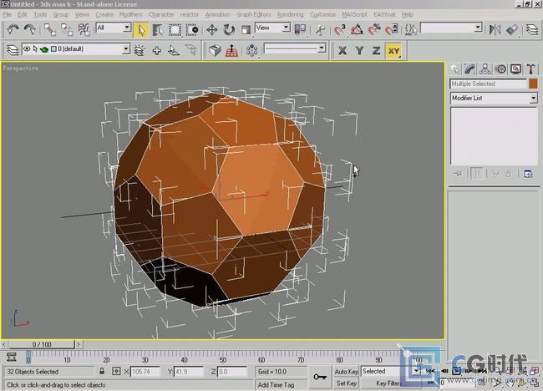Choose the Bind to Space Warp tool
This screenshot has width=543, height=391.
84,29
